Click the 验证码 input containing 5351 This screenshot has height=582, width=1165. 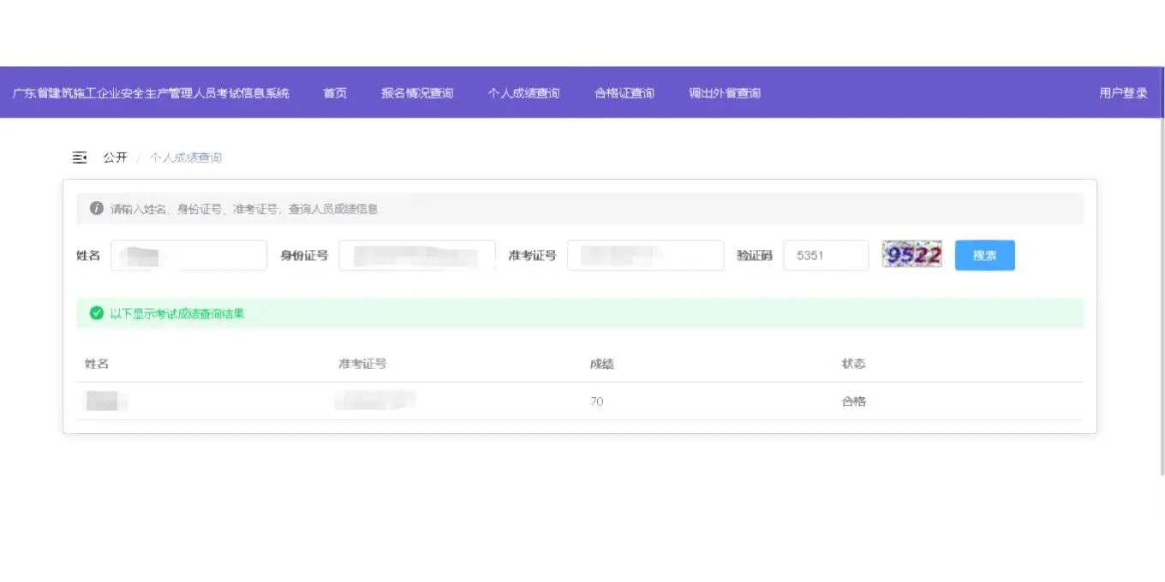826,255
